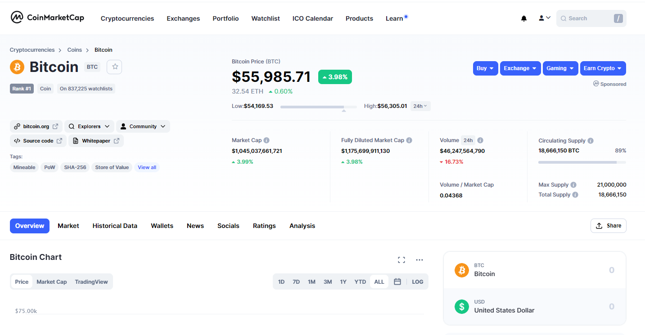
Task: Set chart range to ALL
Action: click(379, 282)
